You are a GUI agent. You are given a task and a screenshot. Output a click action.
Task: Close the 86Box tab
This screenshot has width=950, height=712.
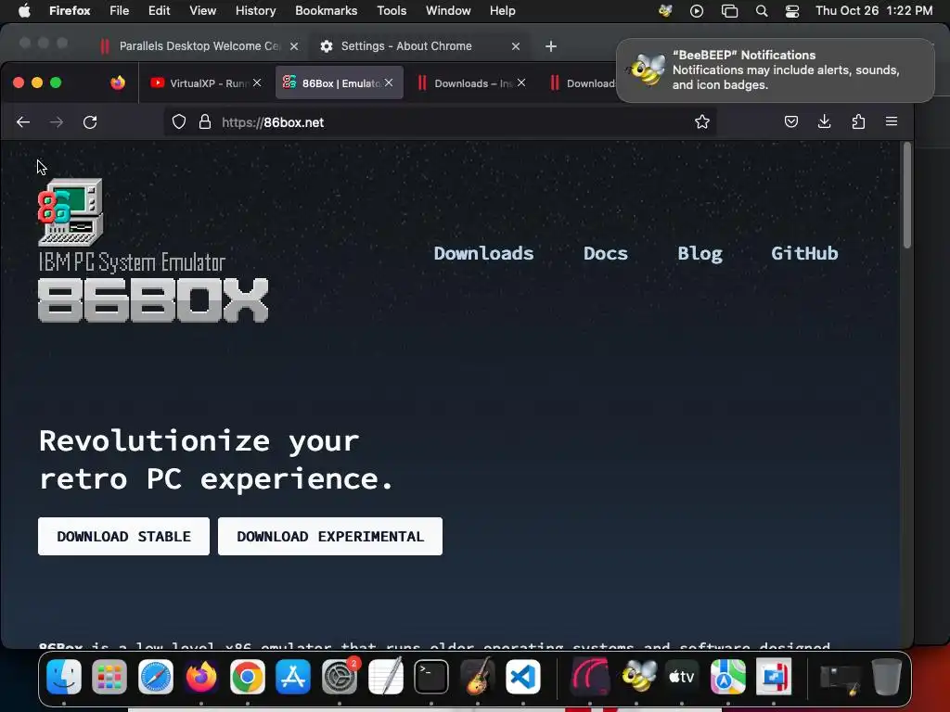click(x=389, y=83)
